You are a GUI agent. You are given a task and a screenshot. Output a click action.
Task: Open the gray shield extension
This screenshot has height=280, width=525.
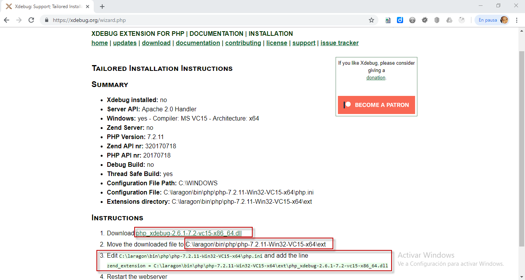point(437,20)
